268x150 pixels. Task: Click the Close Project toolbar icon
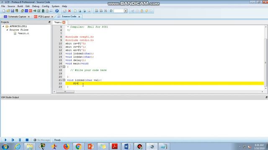coord(17,11)
